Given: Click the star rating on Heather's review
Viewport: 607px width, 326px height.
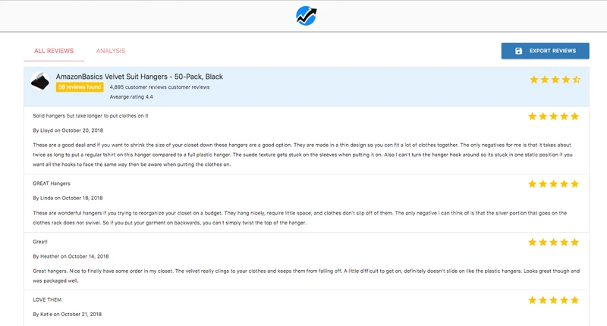Looking at the screenshot, I should [x=554, y=242].
